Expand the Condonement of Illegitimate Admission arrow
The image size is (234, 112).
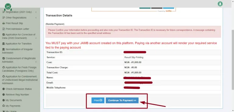(36, 62)
